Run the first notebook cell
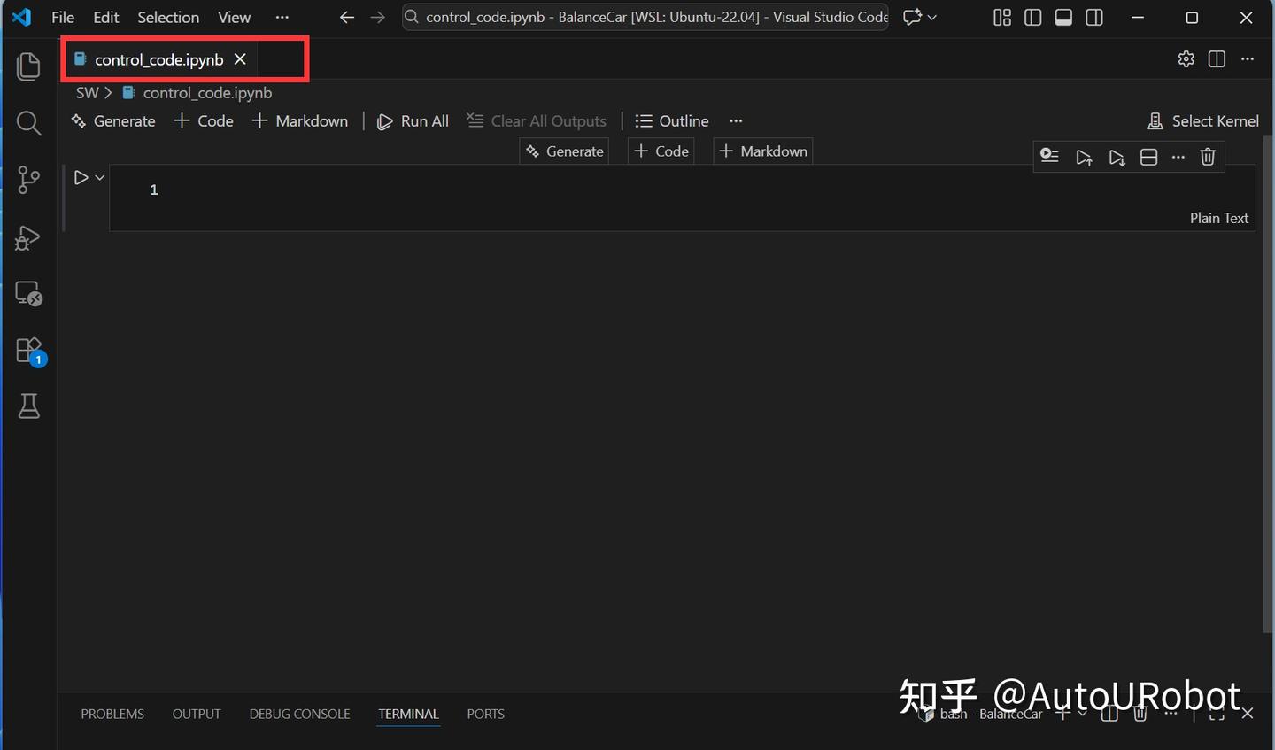Screen dimensions: 1275x750 coord(81,177)
